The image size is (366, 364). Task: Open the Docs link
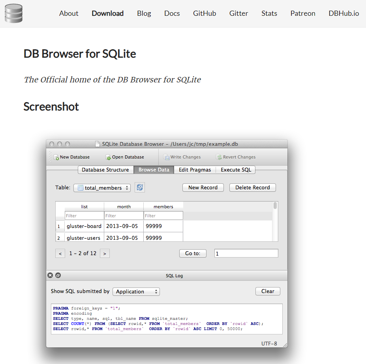(172, 13)
